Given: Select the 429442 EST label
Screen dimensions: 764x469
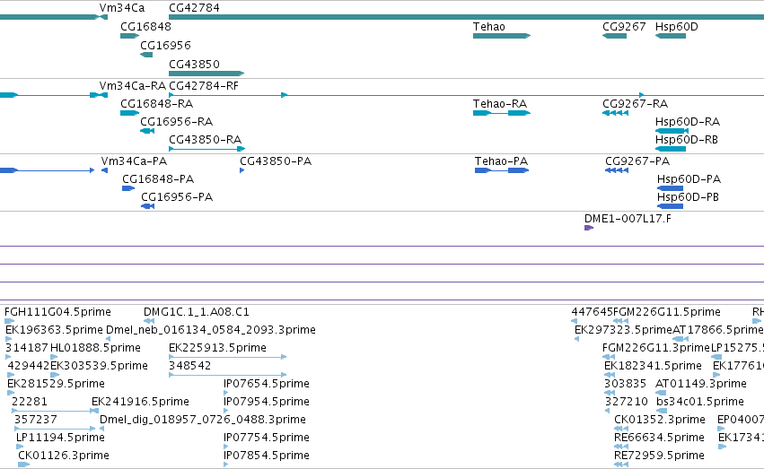Looking at the screenshot, I should [29, 366].
